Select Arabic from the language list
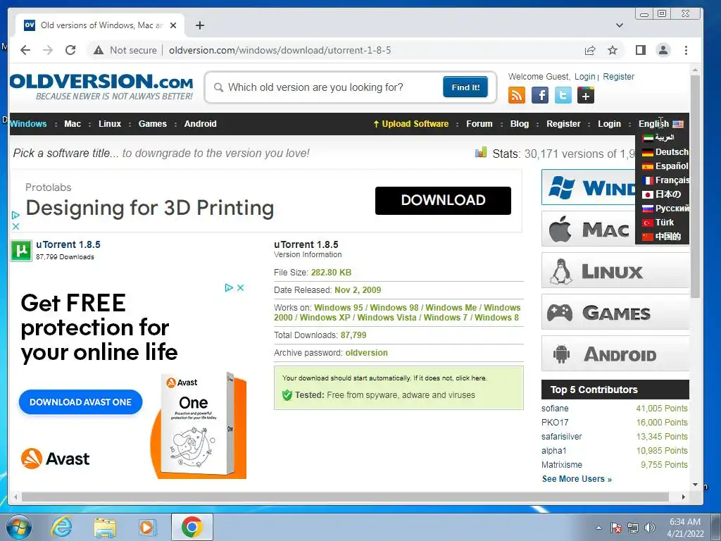 click(658, 137)
